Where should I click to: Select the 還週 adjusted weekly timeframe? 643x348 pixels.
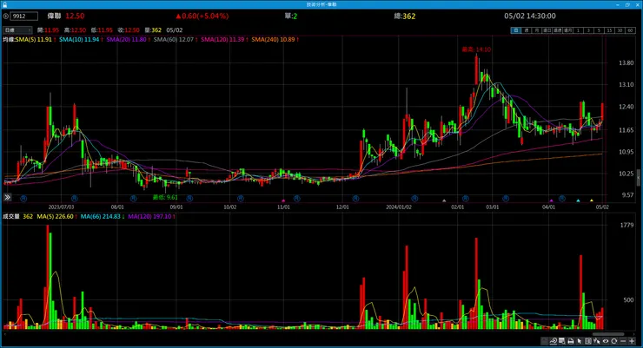tap(557, 30)
